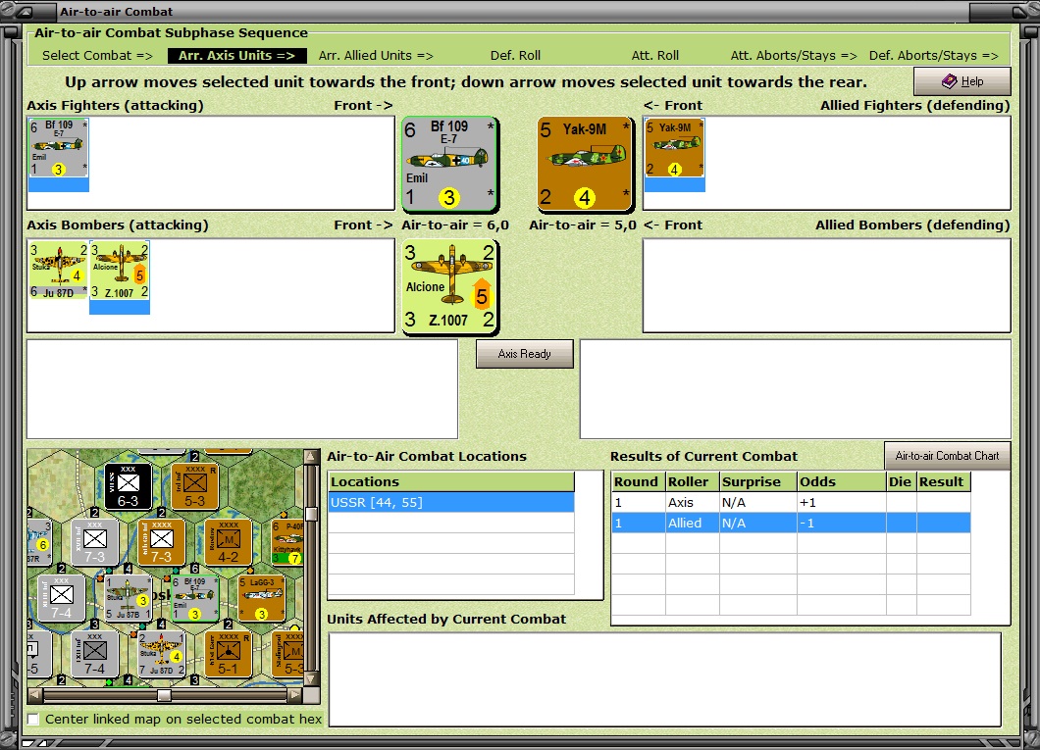The height and width of the screenshot is (750, 1040).
Task: Click the map's horizontal scrollbar right arrow
Action: (295, 695)
